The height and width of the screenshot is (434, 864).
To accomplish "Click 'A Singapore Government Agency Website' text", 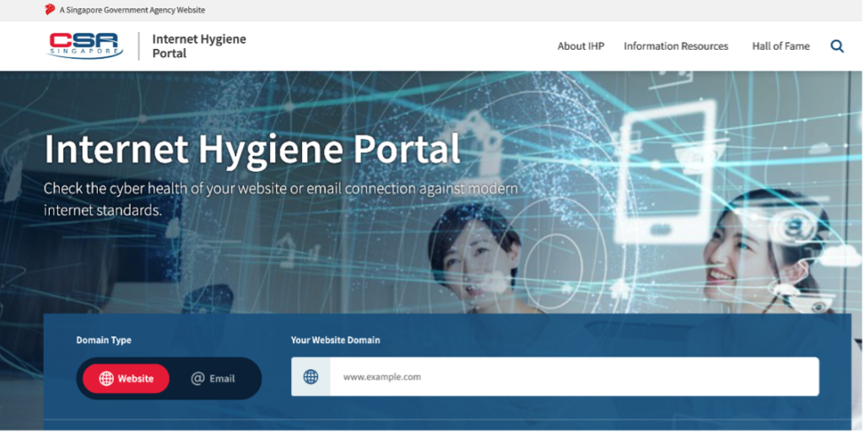I will (132, 10).
